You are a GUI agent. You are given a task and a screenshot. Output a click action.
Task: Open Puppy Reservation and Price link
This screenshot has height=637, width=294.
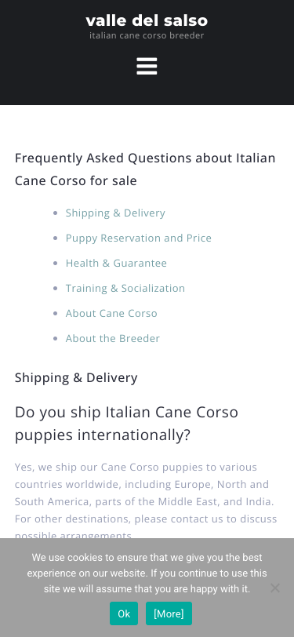click(x=139, y=238)
